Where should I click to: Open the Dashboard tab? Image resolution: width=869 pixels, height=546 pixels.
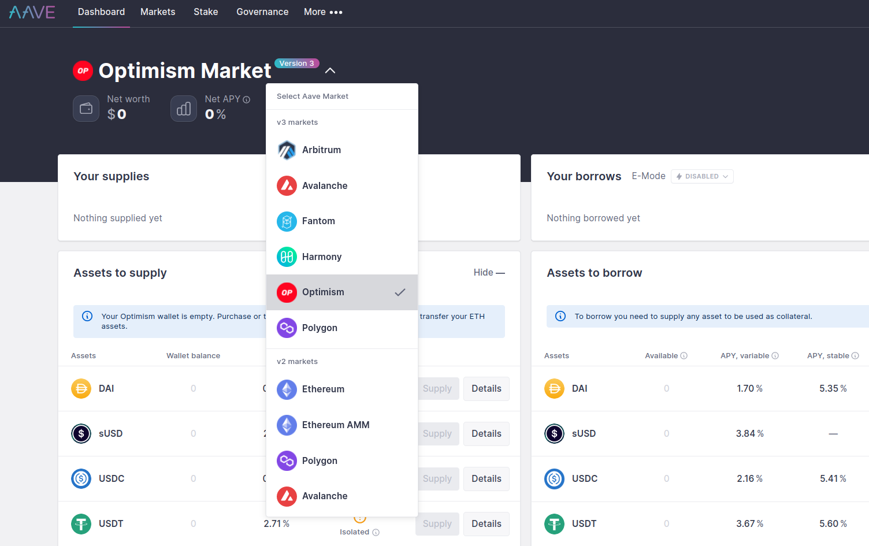coord(101,12)
